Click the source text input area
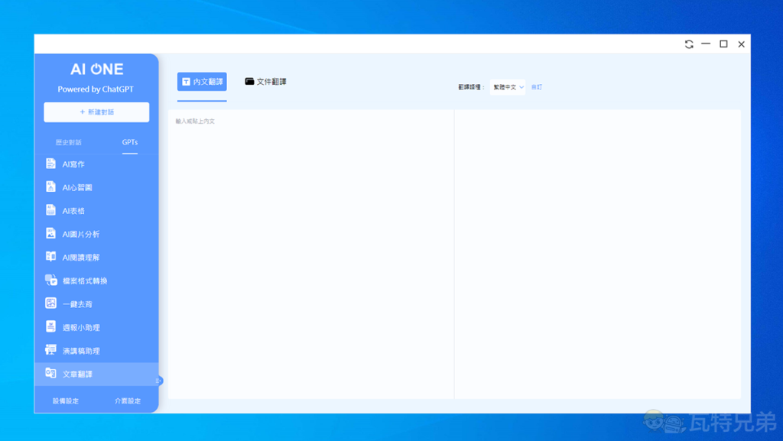The height and width of the screenshot is (441, 783). 310,252
